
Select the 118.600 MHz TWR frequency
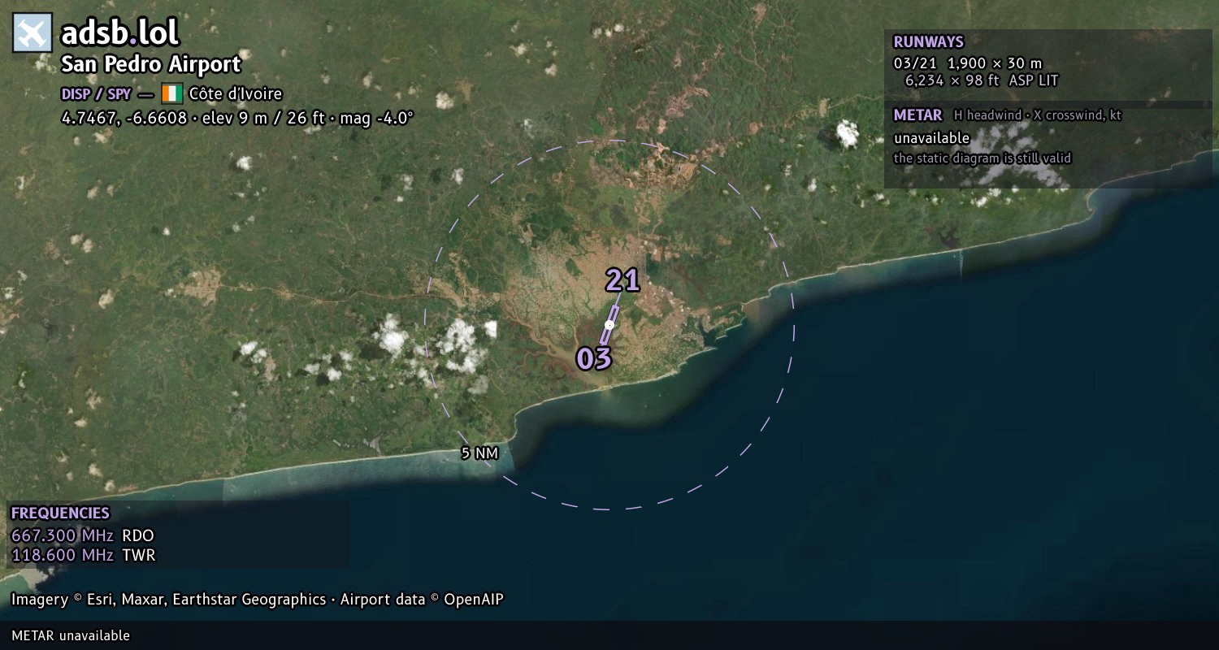point(83,555)
